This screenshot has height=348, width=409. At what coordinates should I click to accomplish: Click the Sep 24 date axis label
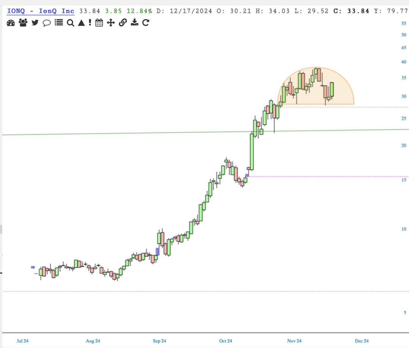tap(159, 341)
